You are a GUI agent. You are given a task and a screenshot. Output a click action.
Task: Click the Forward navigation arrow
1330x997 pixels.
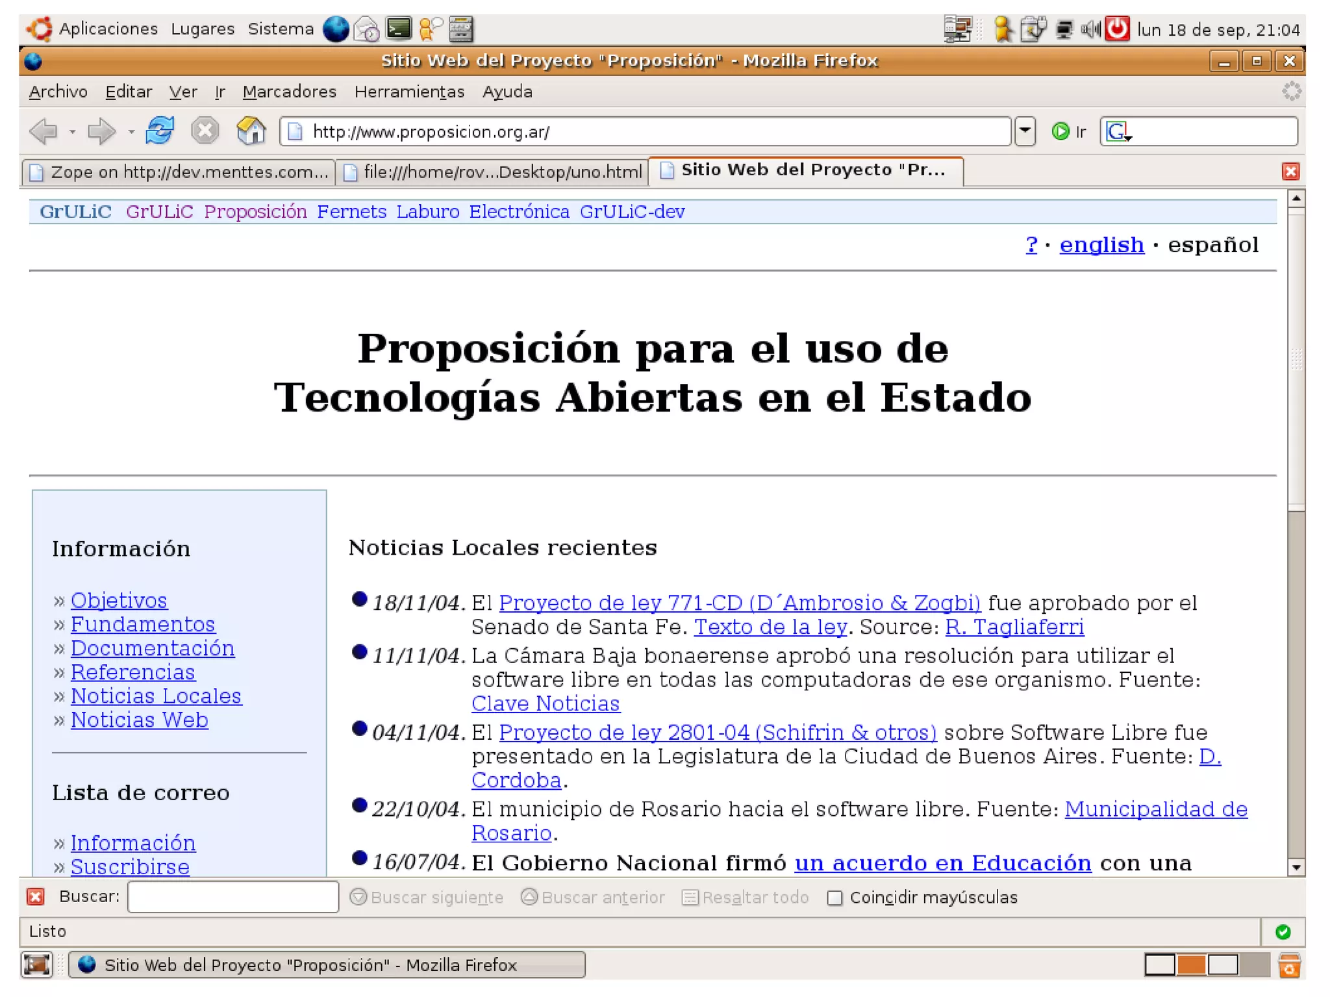coord(101,131)
